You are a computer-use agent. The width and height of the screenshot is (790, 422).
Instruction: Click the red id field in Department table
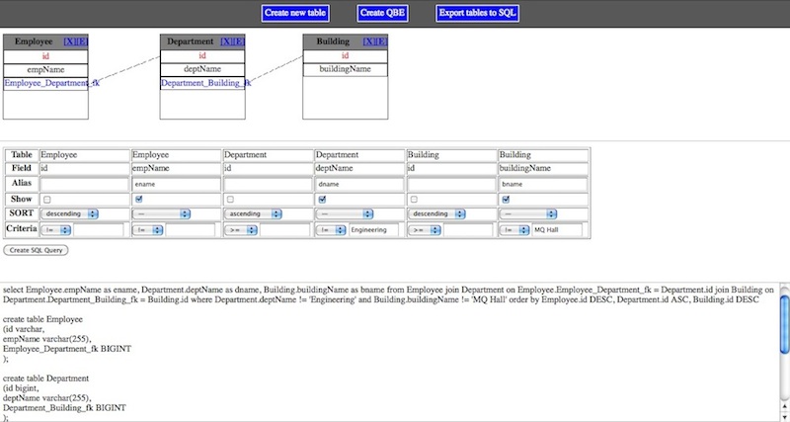(202, 56)
